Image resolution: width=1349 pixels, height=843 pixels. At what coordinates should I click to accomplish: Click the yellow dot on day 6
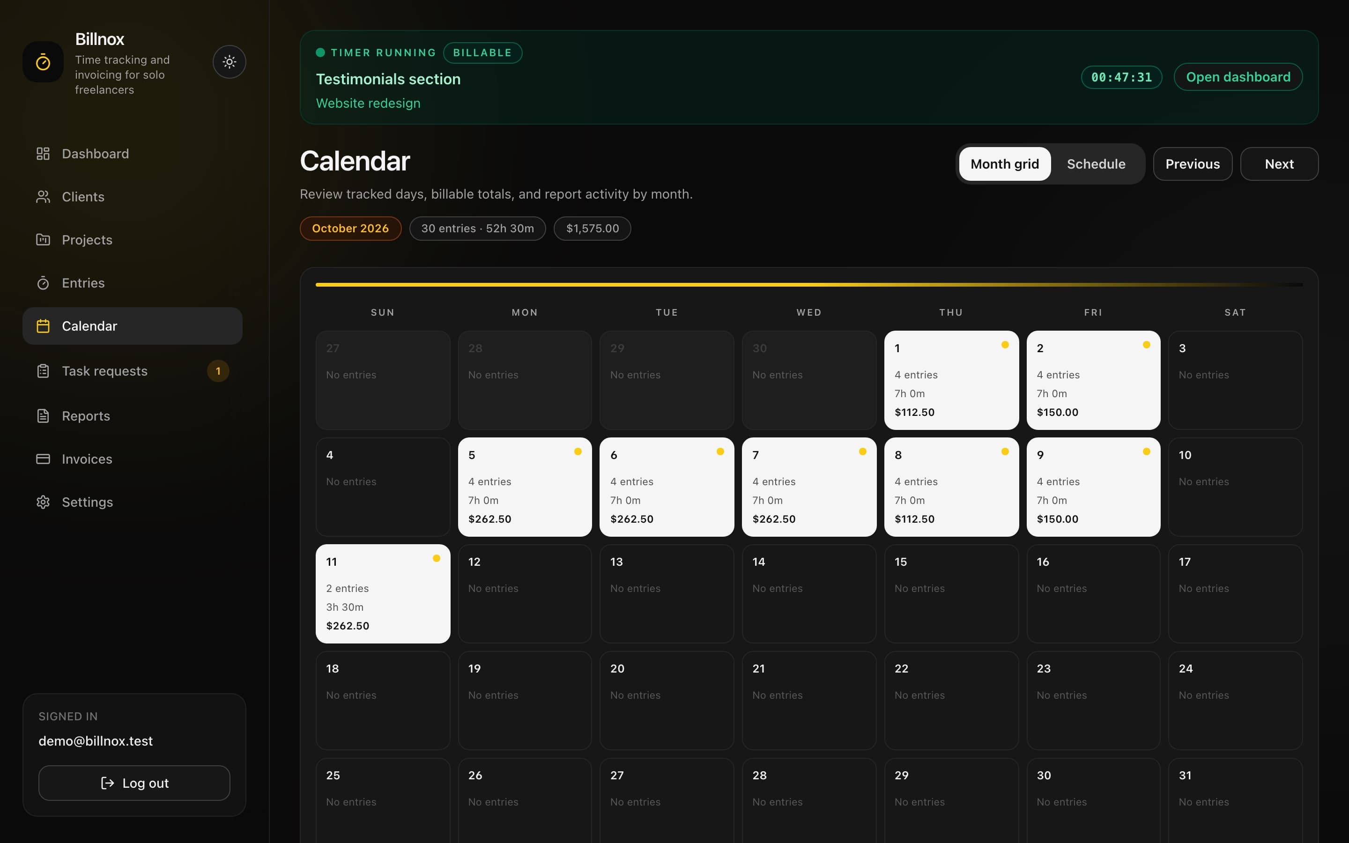coord(720,451)
